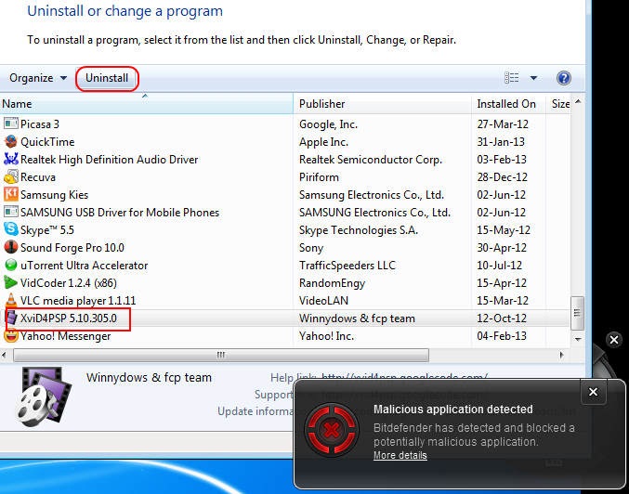This screenshot has height=494, width=629.
Task: Select the Recuva entry name
Action: (x=38, y=176)
